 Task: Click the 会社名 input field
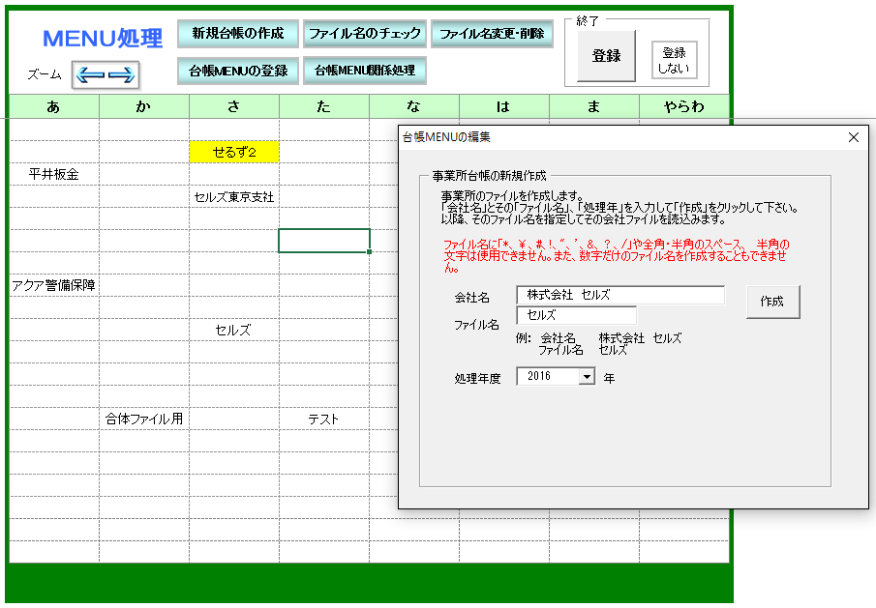(x=620, y=295)
